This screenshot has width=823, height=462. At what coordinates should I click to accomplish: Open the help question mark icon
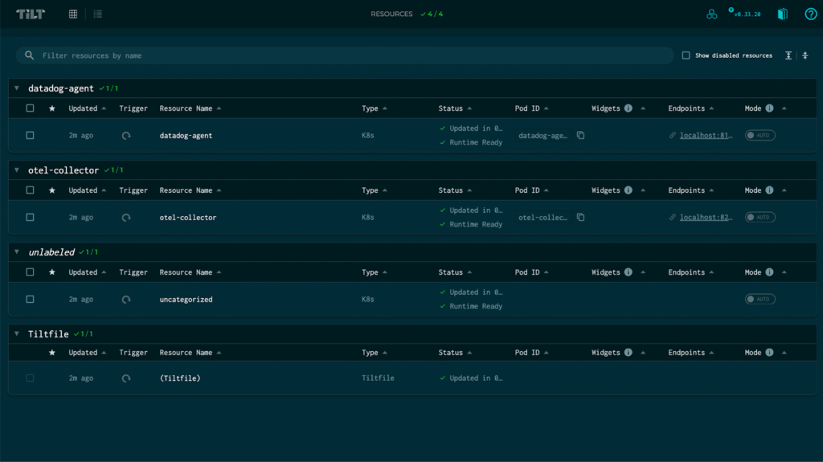point(810,14)
